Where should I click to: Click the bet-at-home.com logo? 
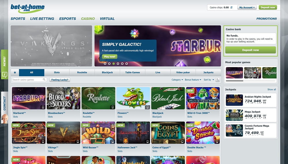click(x=28, y=8)
